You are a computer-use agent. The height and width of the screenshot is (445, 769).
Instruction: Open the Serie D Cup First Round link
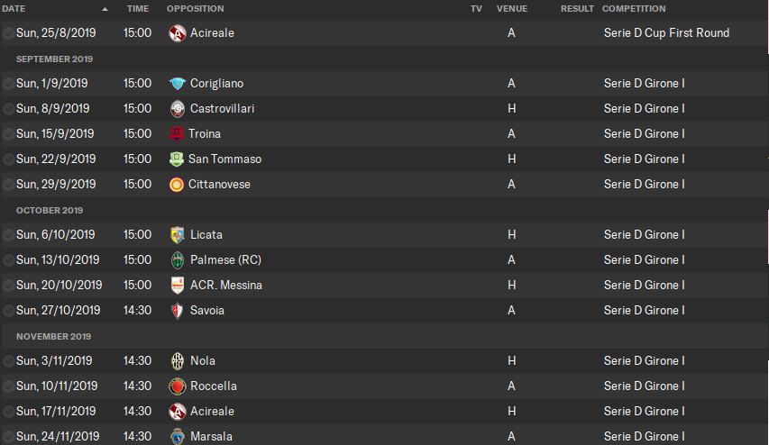pos(666,33)
